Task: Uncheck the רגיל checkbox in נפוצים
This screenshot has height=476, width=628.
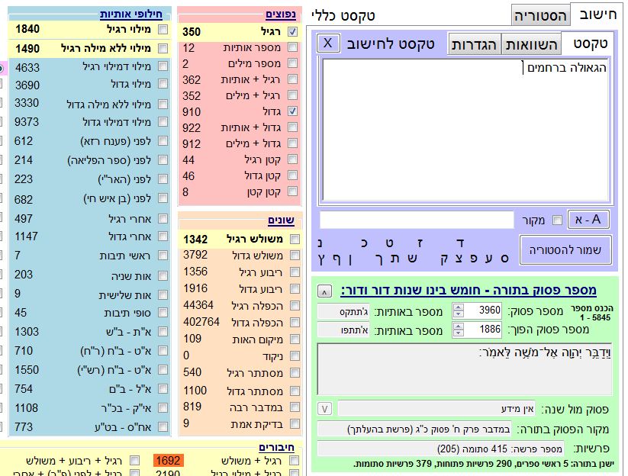Action: click(x=293, y=32)
